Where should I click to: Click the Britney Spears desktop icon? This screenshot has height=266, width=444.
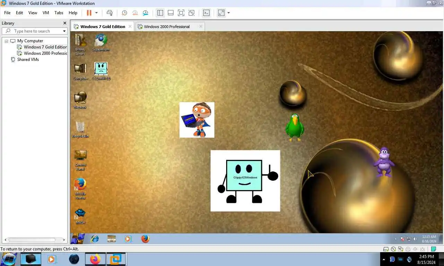click(80, 44)
